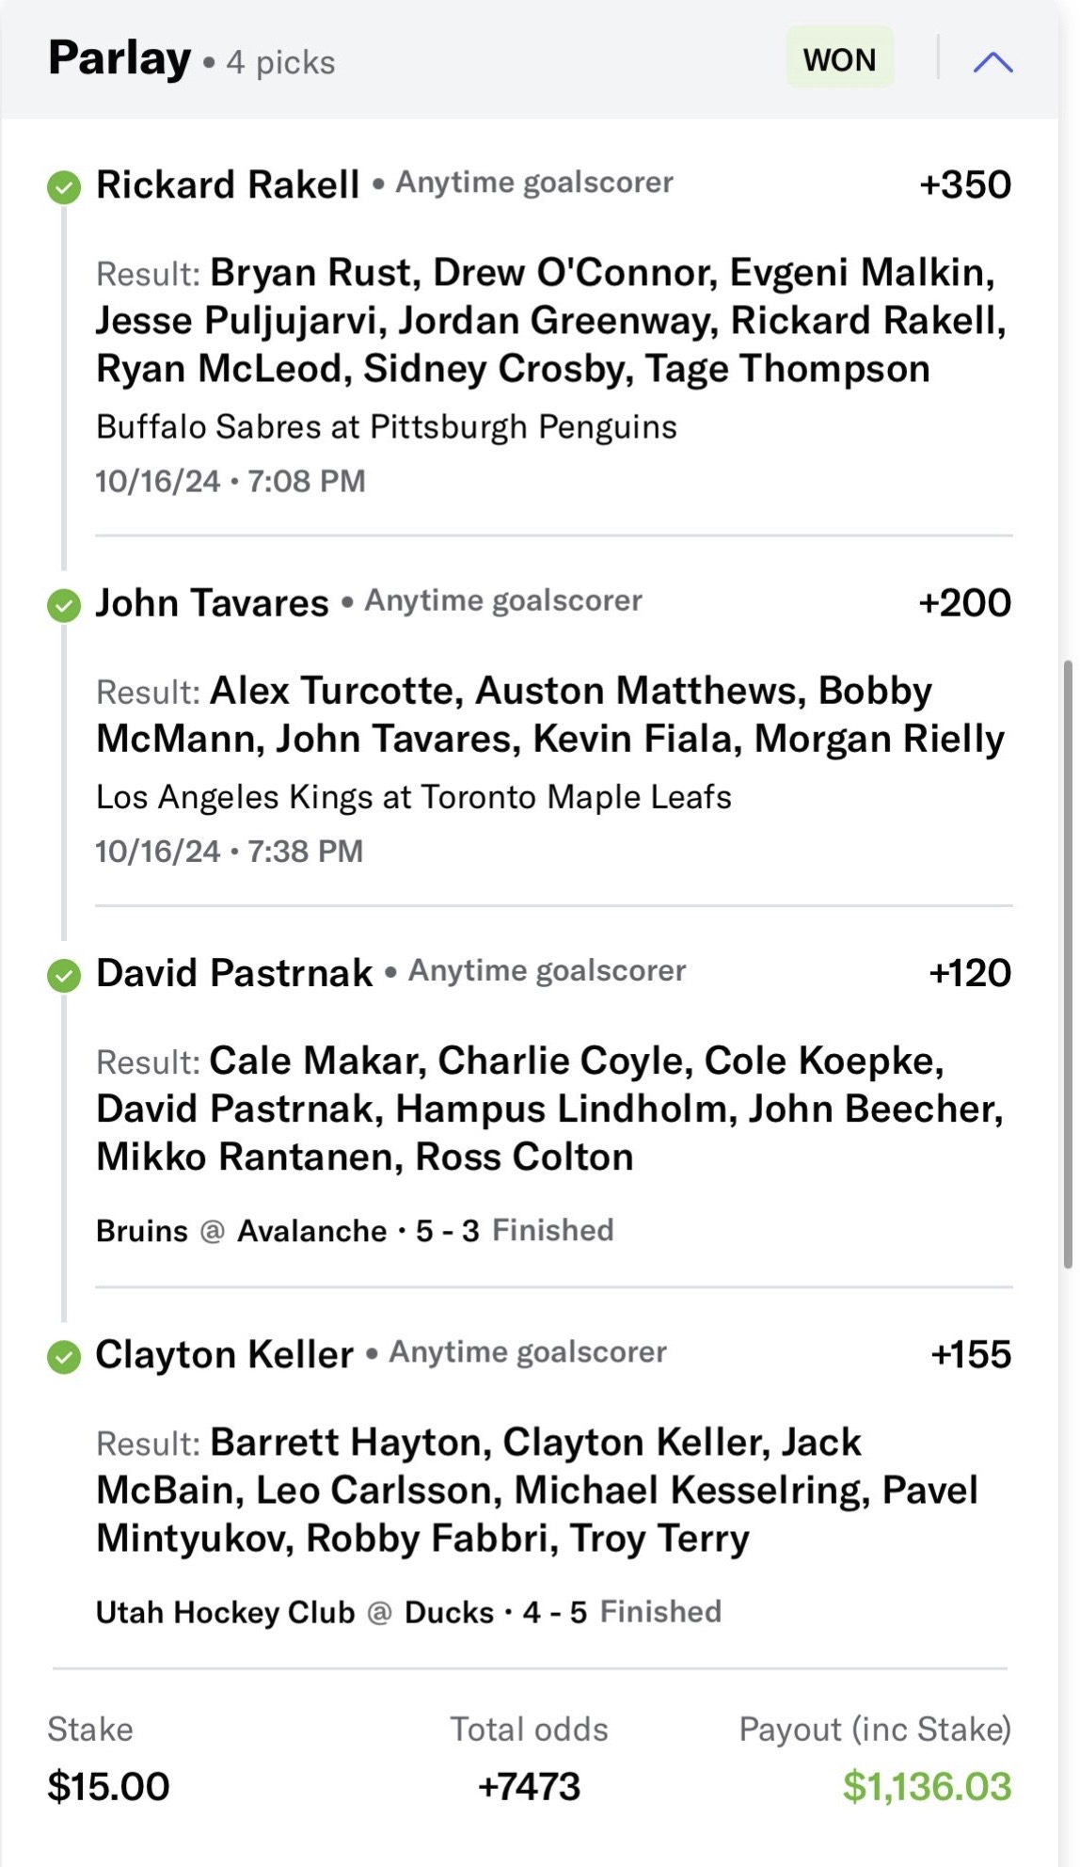Viewport: 1080px width, 1867px height.
Task: Open Utah Hockey Club @ Ducks score line
Action: 408,1612
